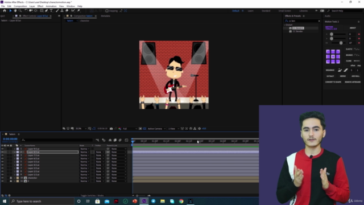The width and height of the screenshot is (364, 205).
Task: Hide the charector layer using eye icon
Action: pos(2,178)
